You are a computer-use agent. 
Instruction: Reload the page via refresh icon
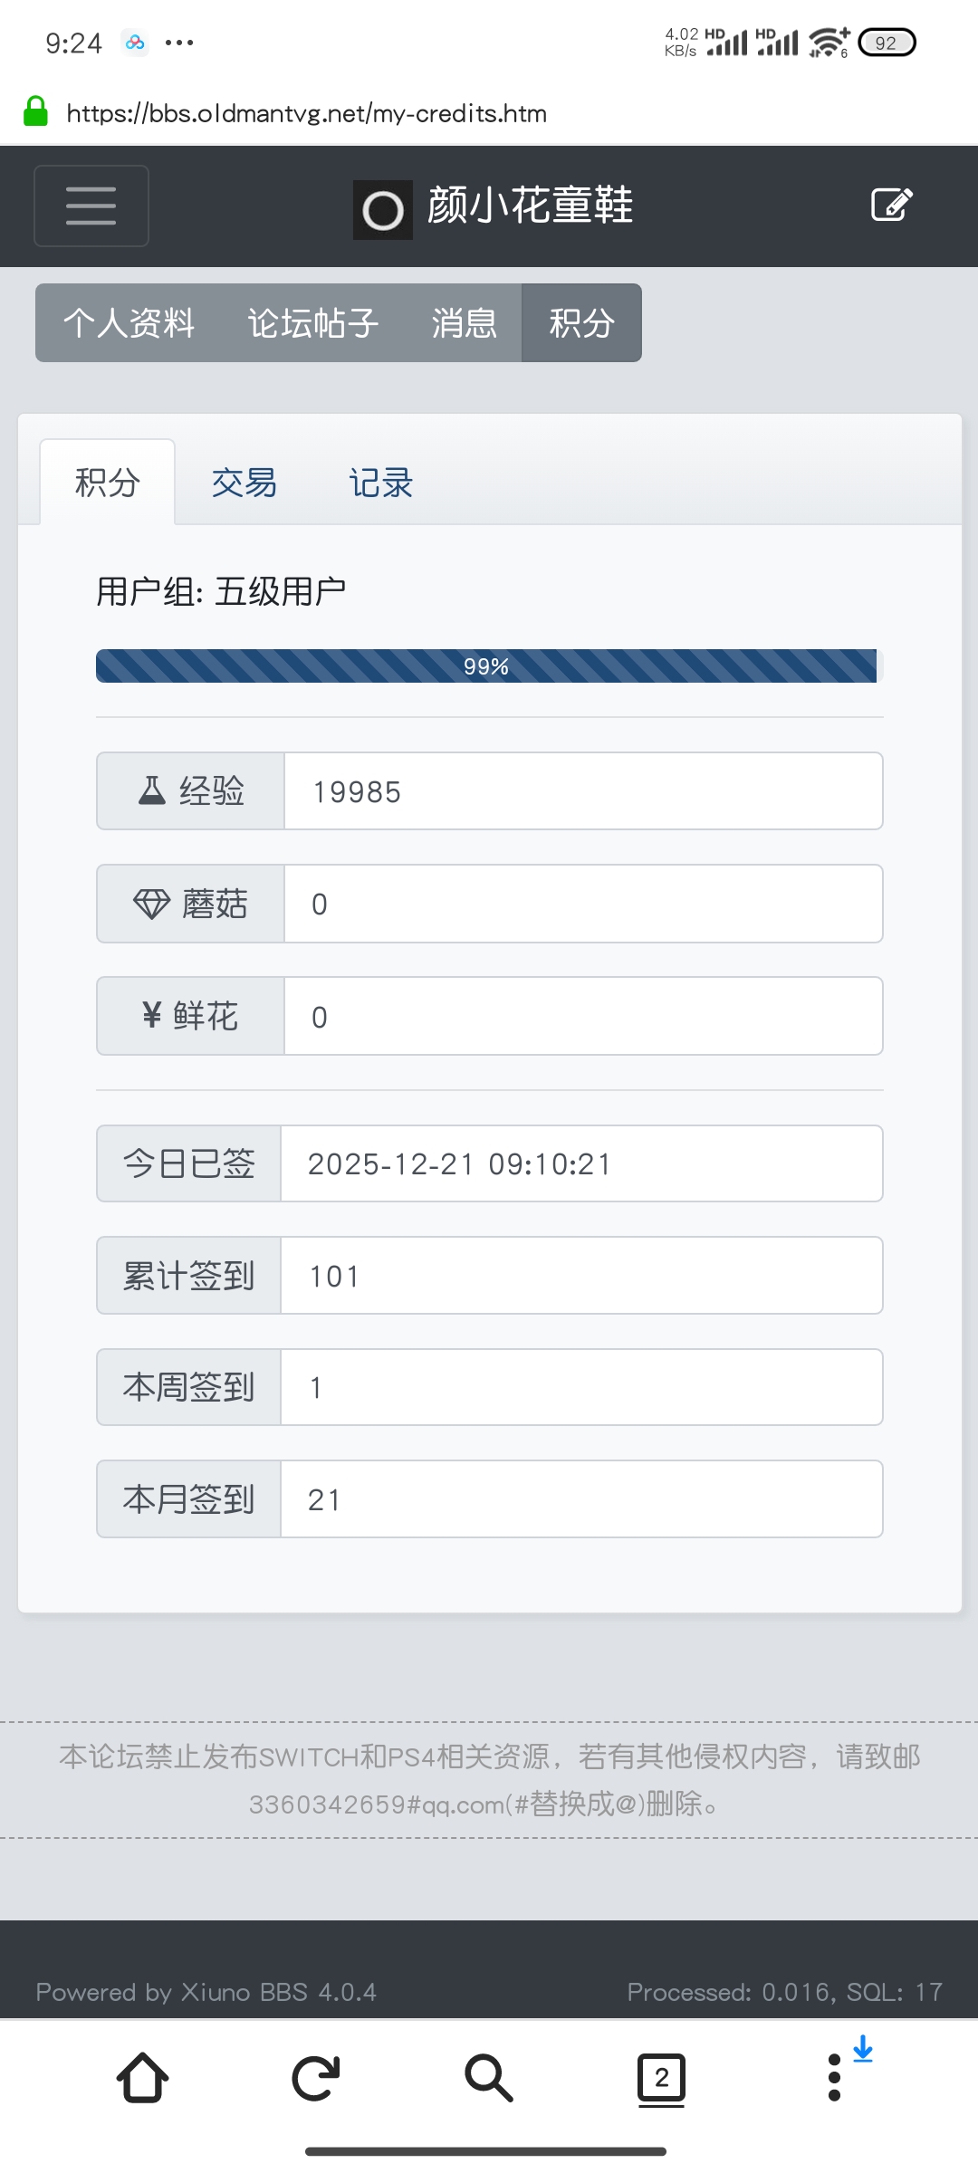(314, 2078)
